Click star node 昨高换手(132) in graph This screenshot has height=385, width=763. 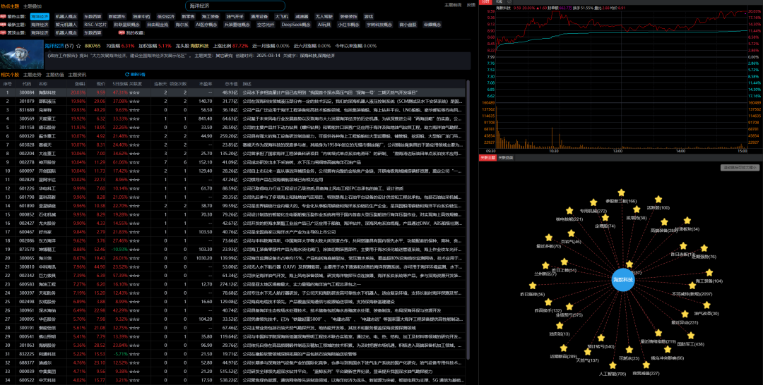[548, 302]
